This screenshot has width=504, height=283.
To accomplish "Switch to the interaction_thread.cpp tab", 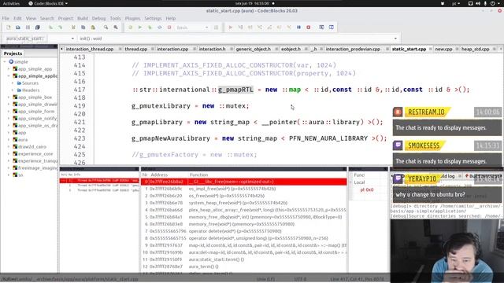I will 90,49.
